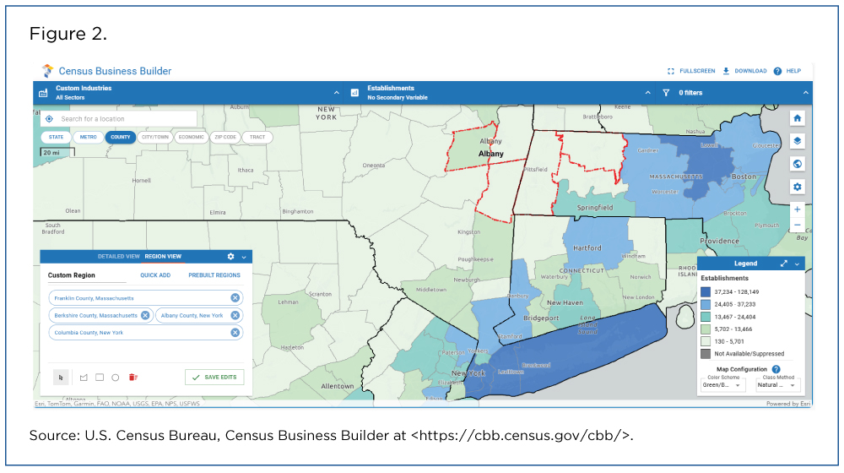Switch to REGION VIEW tab
844x473 pixels.
pyautogui.click(x=163, y=257)
